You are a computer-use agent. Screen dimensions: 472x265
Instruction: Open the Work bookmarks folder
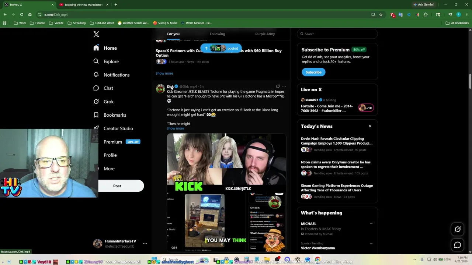20,23
